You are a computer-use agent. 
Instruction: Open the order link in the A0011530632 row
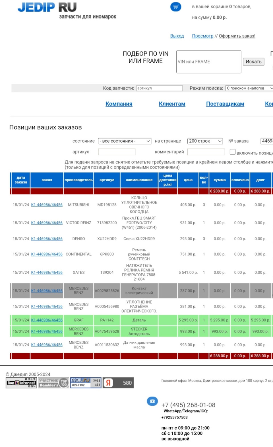47,345
